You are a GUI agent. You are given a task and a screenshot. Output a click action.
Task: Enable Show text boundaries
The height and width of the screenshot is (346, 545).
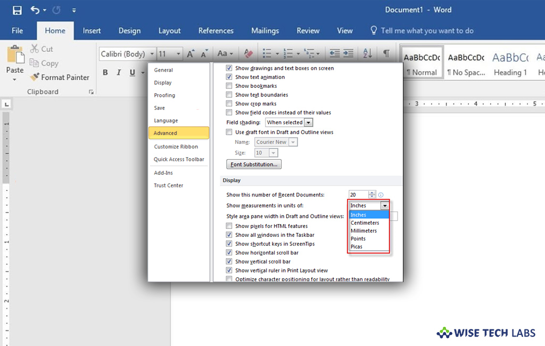click(229, 95)
